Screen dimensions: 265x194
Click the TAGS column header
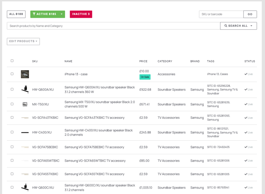[211, 61]
